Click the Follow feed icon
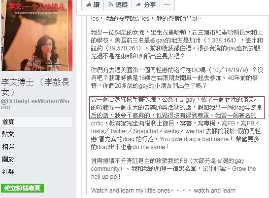The width and height of the screenshot is (269, 198). pyautogui.click(x=111, y=4)
